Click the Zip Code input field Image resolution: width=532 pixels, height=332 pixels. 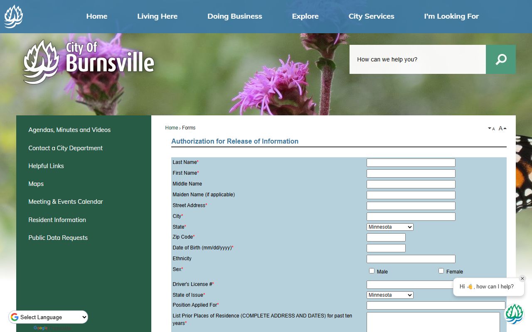[x=386, y=237]
